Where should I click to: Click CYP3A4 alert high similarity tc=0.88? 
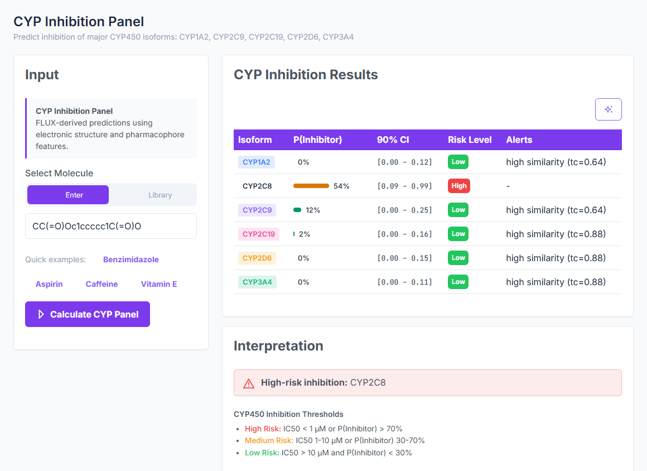coord(556,282)
